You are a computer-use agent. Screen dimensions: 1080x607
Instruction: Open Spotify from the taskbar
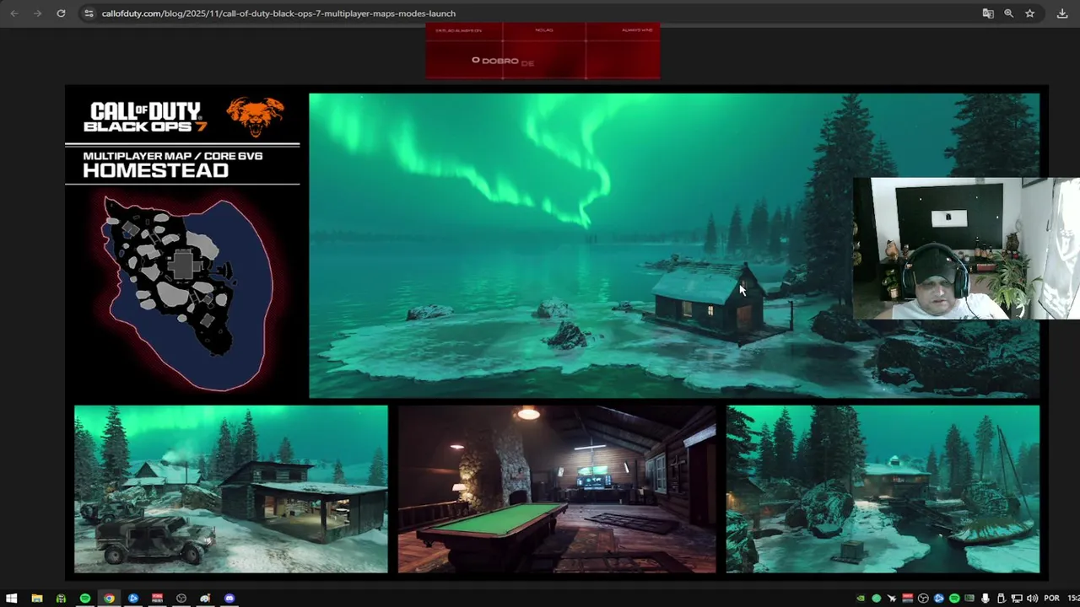point(85,599)
